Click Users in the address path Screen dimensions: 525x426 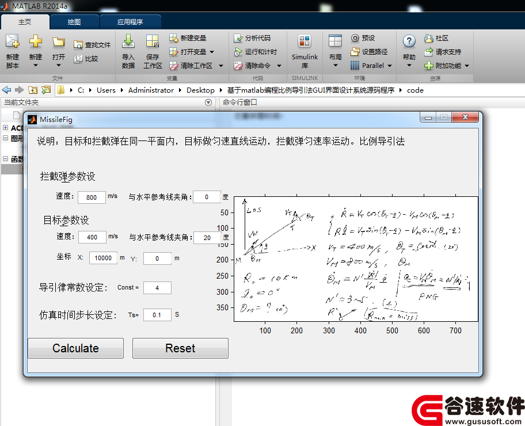(106, 90)
